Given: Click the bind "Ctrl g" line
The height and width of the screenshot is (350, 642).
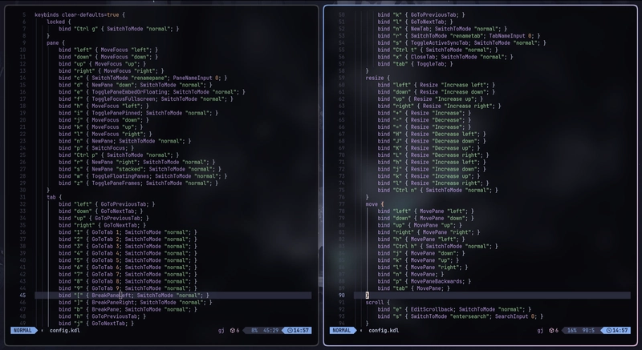Looking at the screenshot, I should [119, 29].
